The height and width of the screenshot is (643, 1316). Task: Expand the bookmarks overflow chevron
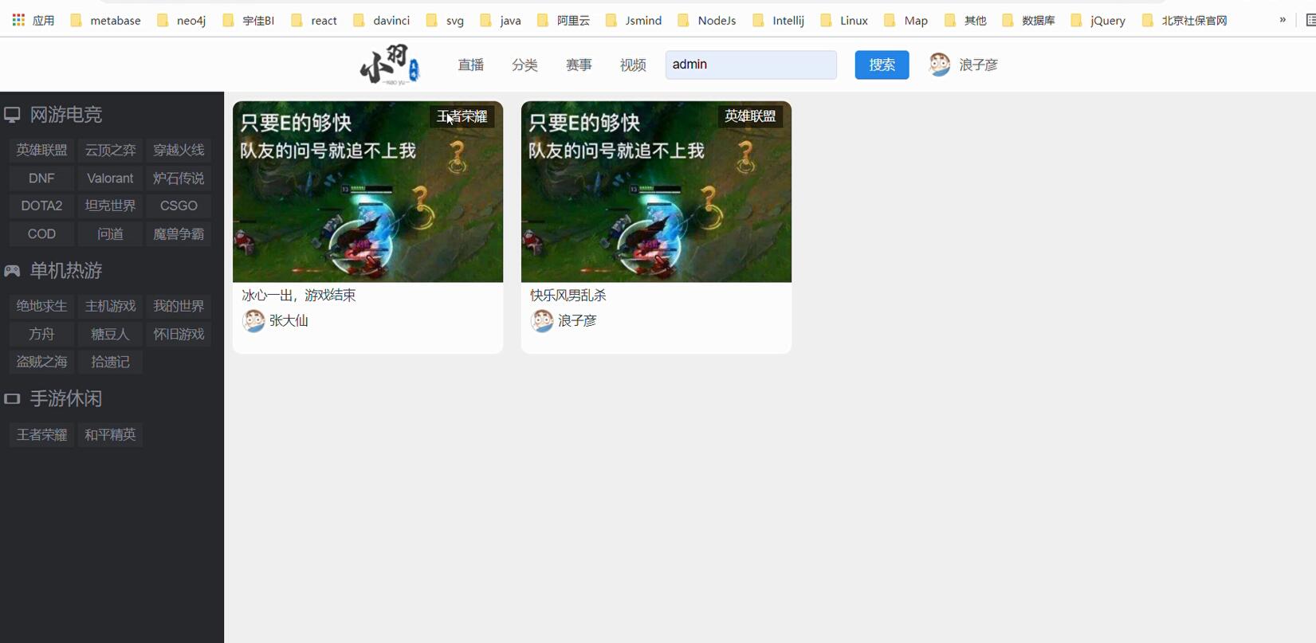point(1283,20)
